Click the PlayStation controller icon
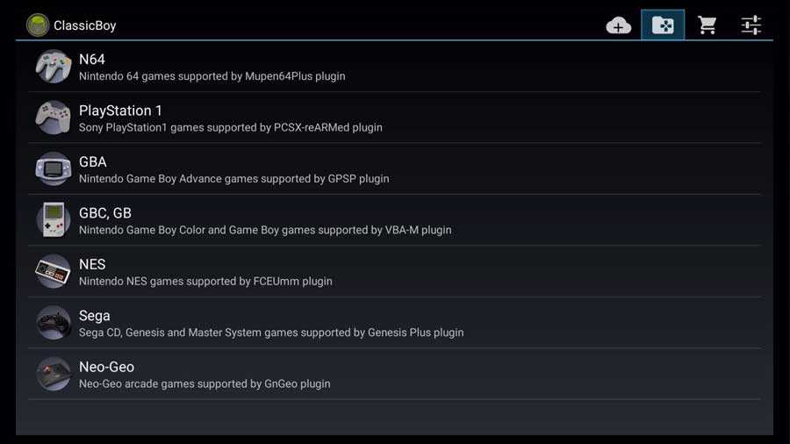 (x=53, y=118)
